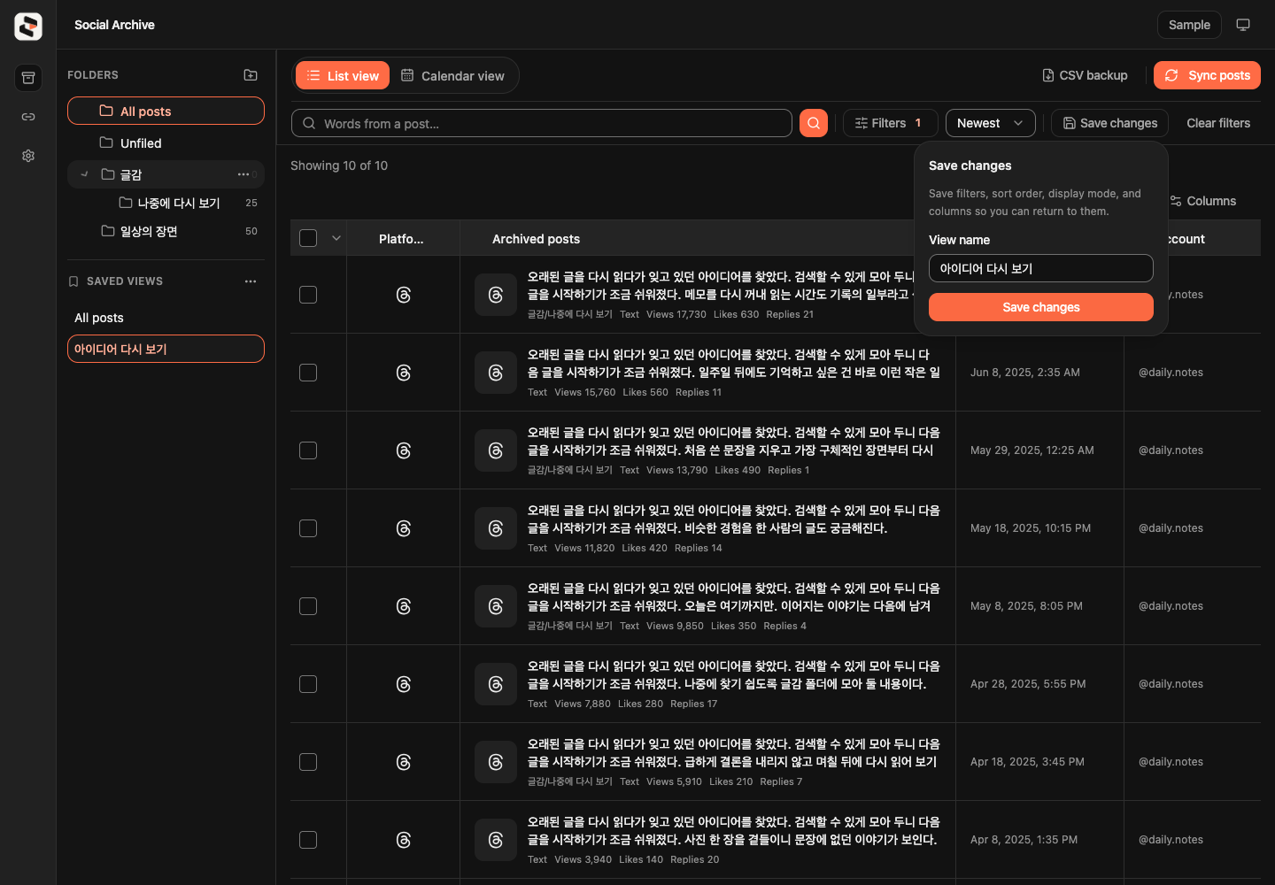
Task: Click the post search input field
Action: coord(542,123)
